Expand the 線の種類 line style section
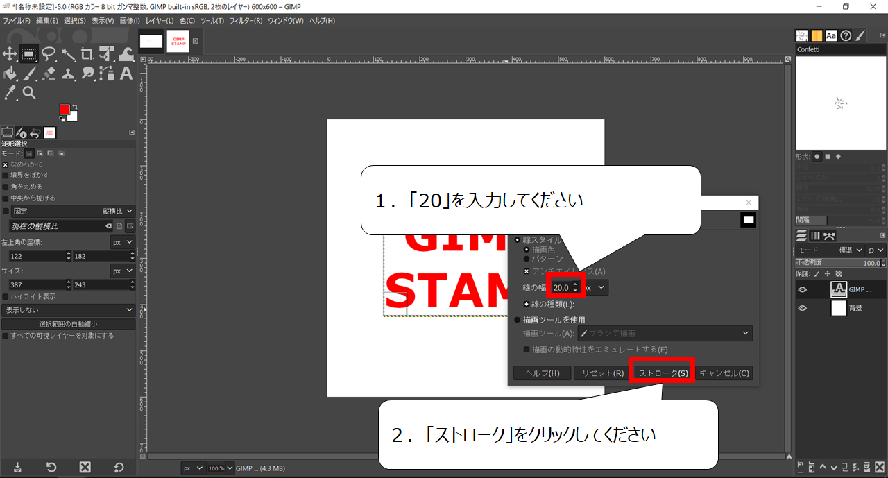 [527, 305]
